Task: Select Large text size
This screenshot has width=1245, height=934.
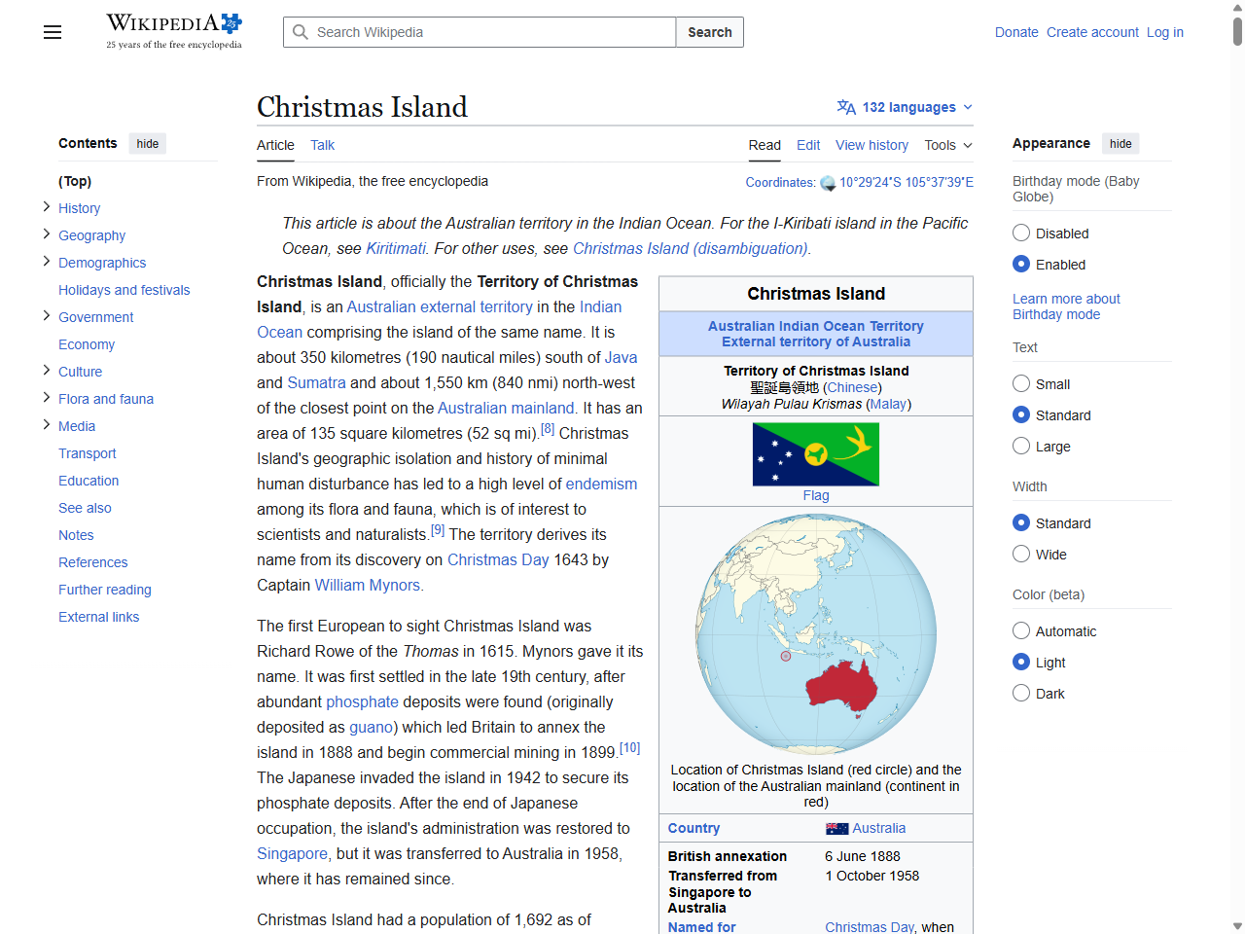Action: point(1021,446)
